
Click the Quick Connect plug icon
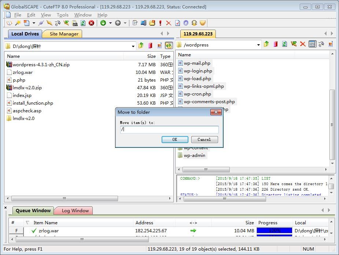(x=41, y=23)
